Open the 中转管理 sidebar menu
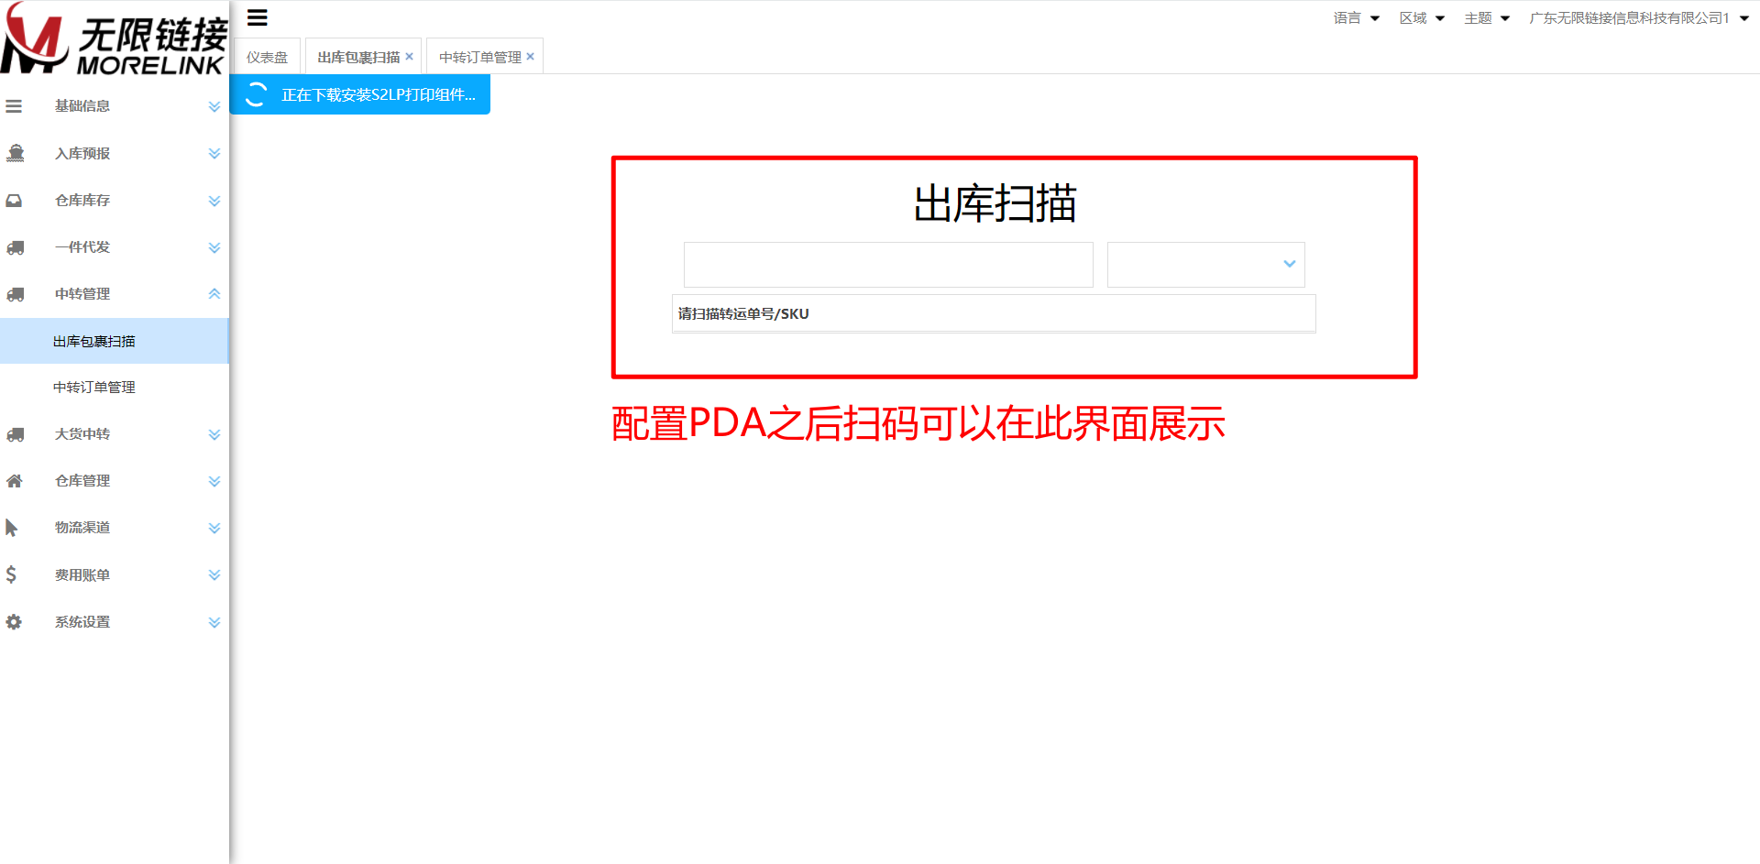Viewport: 1760px width, 864px height. pos(114,294)
